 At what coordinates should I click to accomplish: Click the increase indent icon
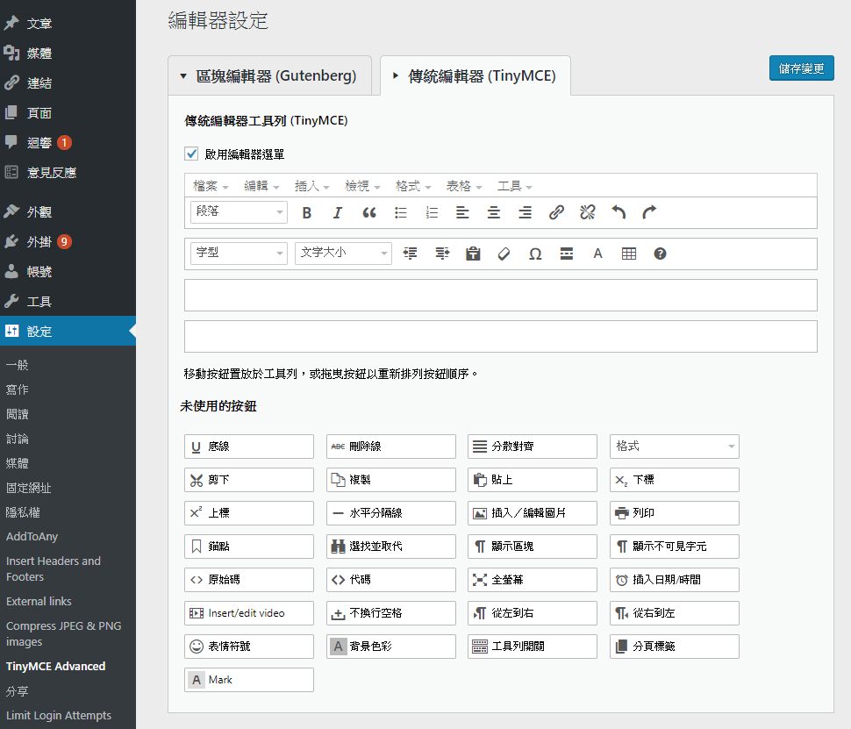tap(442, 254)
